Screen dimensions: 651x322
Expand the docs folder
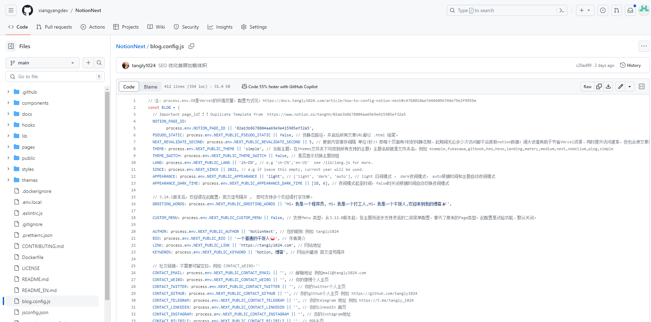point(8,114)
